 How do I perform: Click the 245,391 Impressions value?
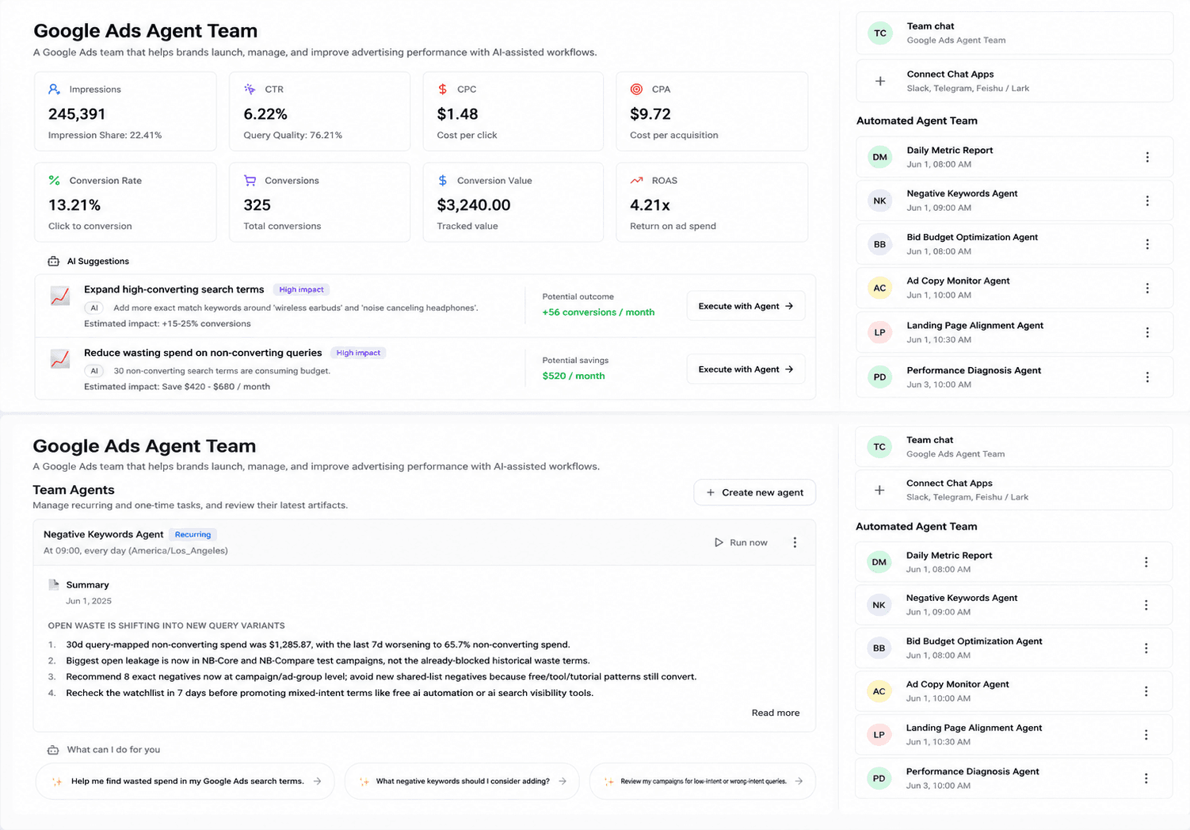[77, 114]
